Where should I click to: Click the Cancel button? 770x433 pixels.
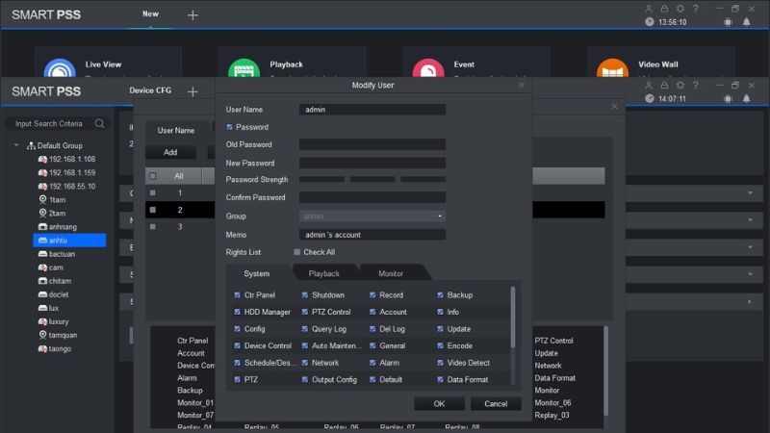pos(496,404)
